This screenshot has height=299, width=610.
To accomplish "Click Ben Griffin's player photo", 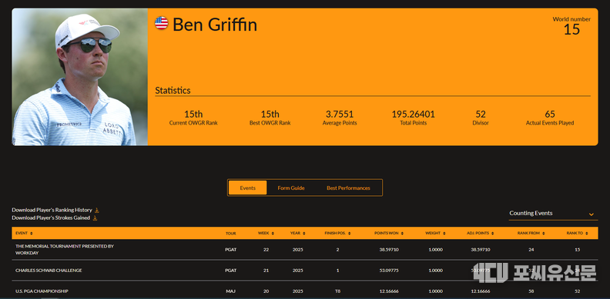I will 80,77.
